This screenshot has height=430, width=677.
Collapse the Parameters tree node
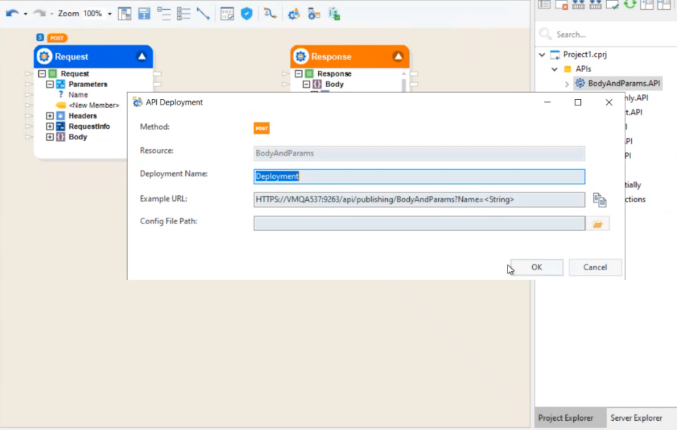click(49, 84)
